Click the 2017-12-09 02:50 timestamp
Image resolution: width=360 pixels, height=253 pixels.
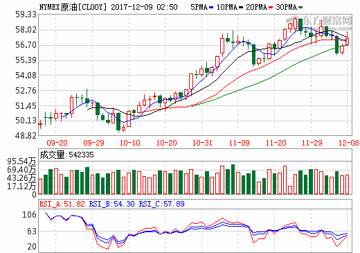tap(144, 7)
